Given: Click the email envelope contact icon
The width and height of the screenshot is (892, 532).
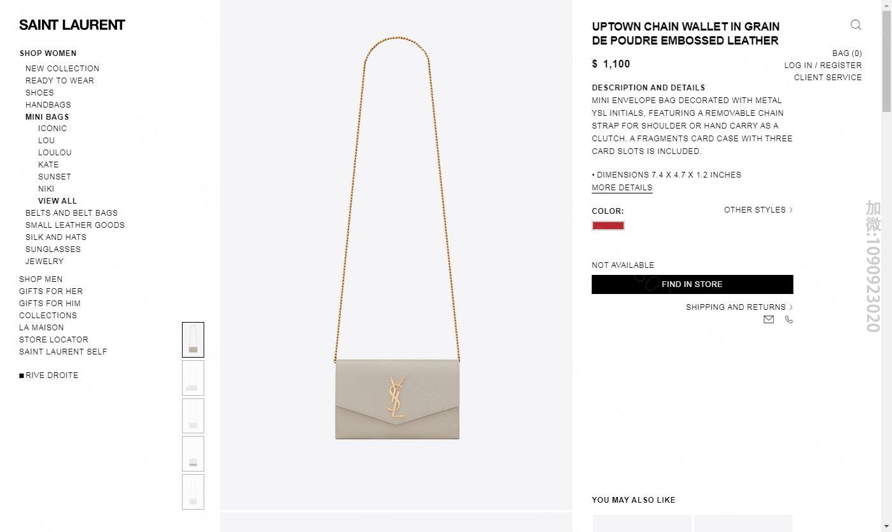Looking at the screenshot, I should [x=769, y=319].
